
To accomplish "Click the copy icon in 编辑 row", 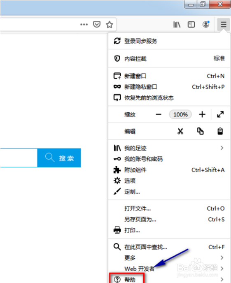I will point(200,131).
